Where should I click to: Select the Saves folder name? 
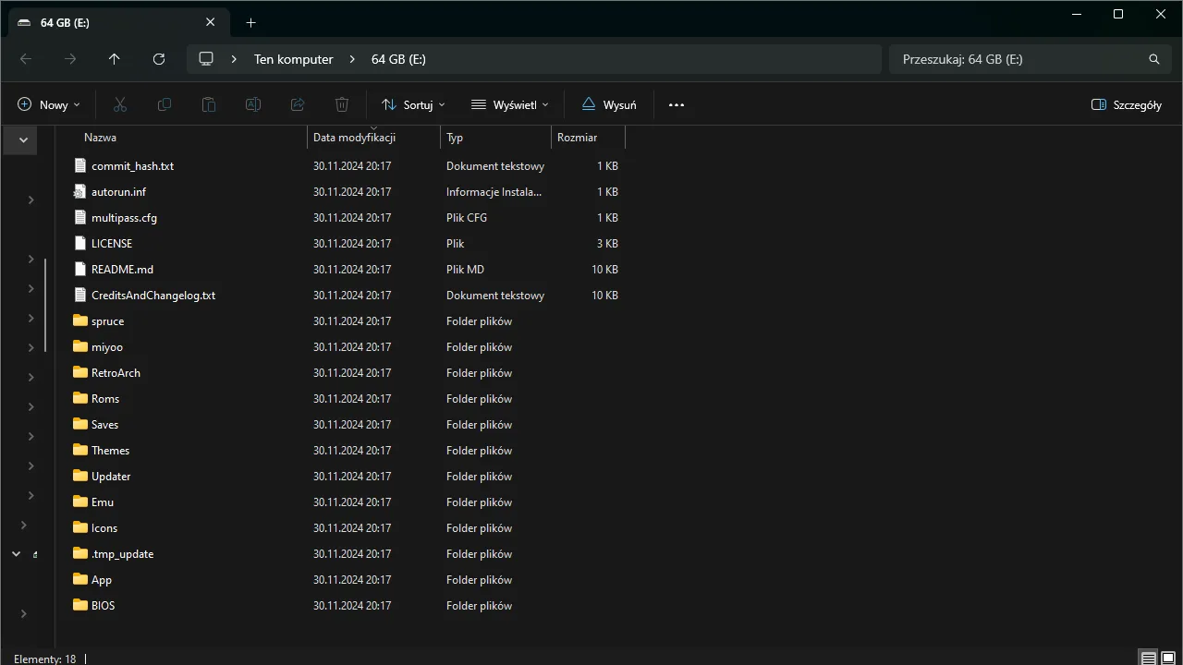(x=104, y=425)
